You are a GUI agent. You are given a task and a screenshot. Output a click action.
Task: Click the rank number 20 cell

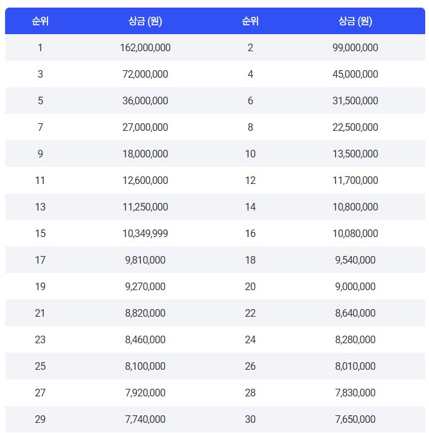(x=250, y=286)
